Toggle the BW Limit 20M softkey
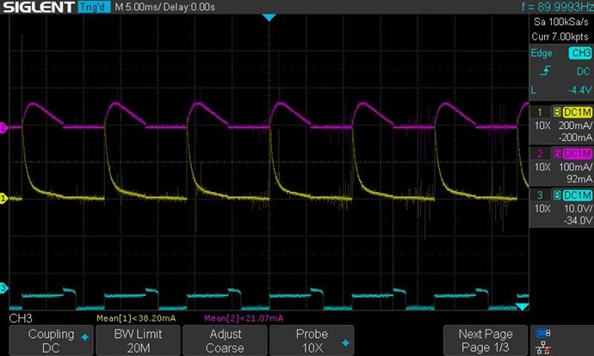Screen dimensions: 594x356 (x=138, y=341)
